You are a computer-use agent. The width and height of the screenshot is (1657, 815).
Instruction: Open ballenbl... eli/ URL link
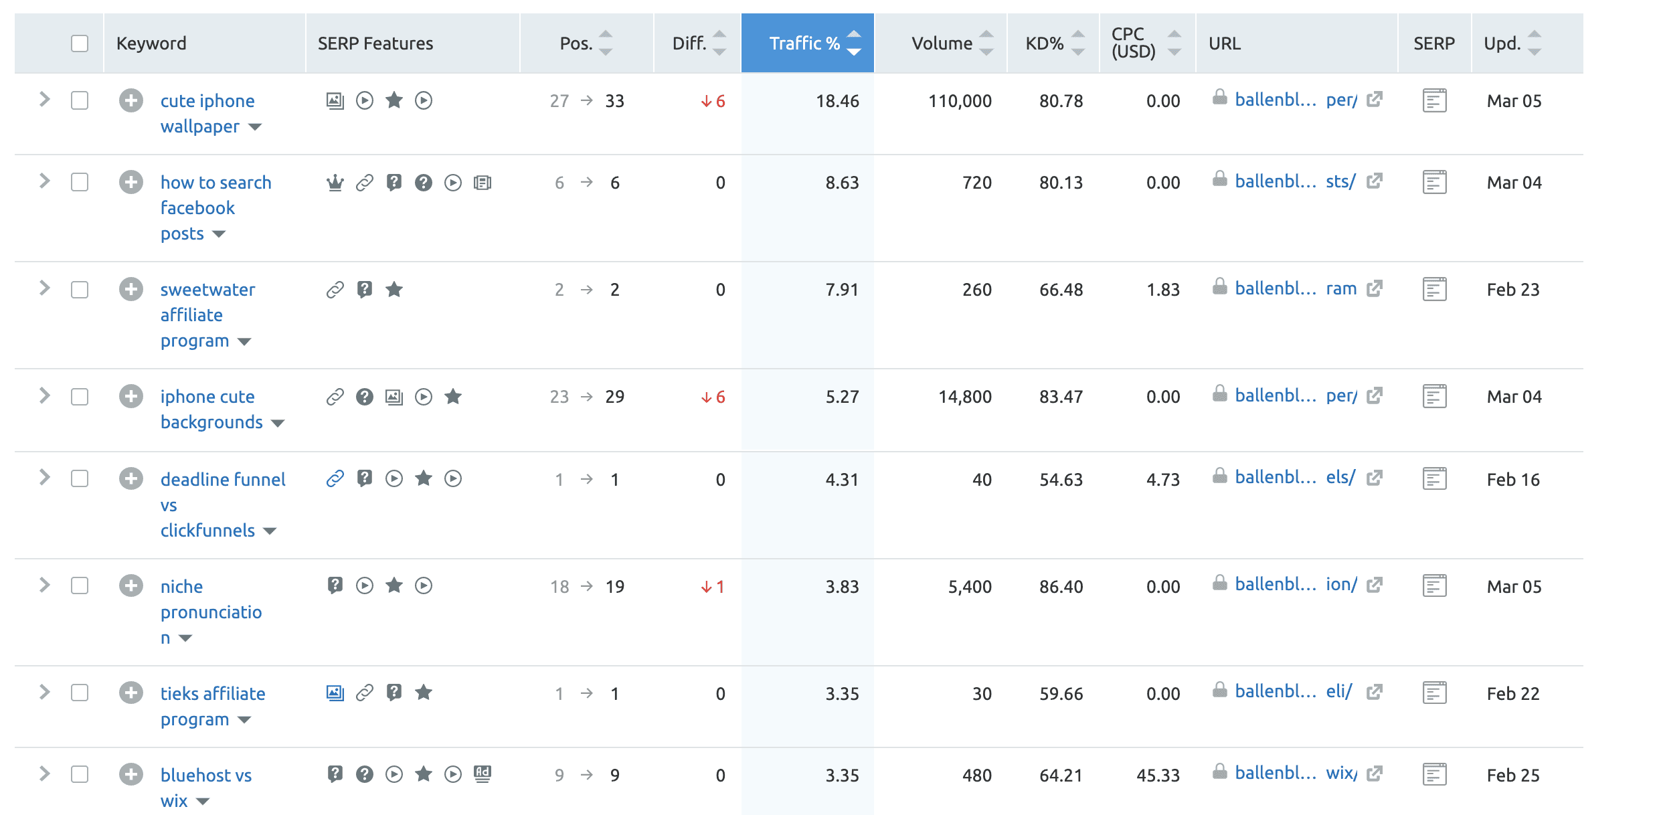[1294, 691]
